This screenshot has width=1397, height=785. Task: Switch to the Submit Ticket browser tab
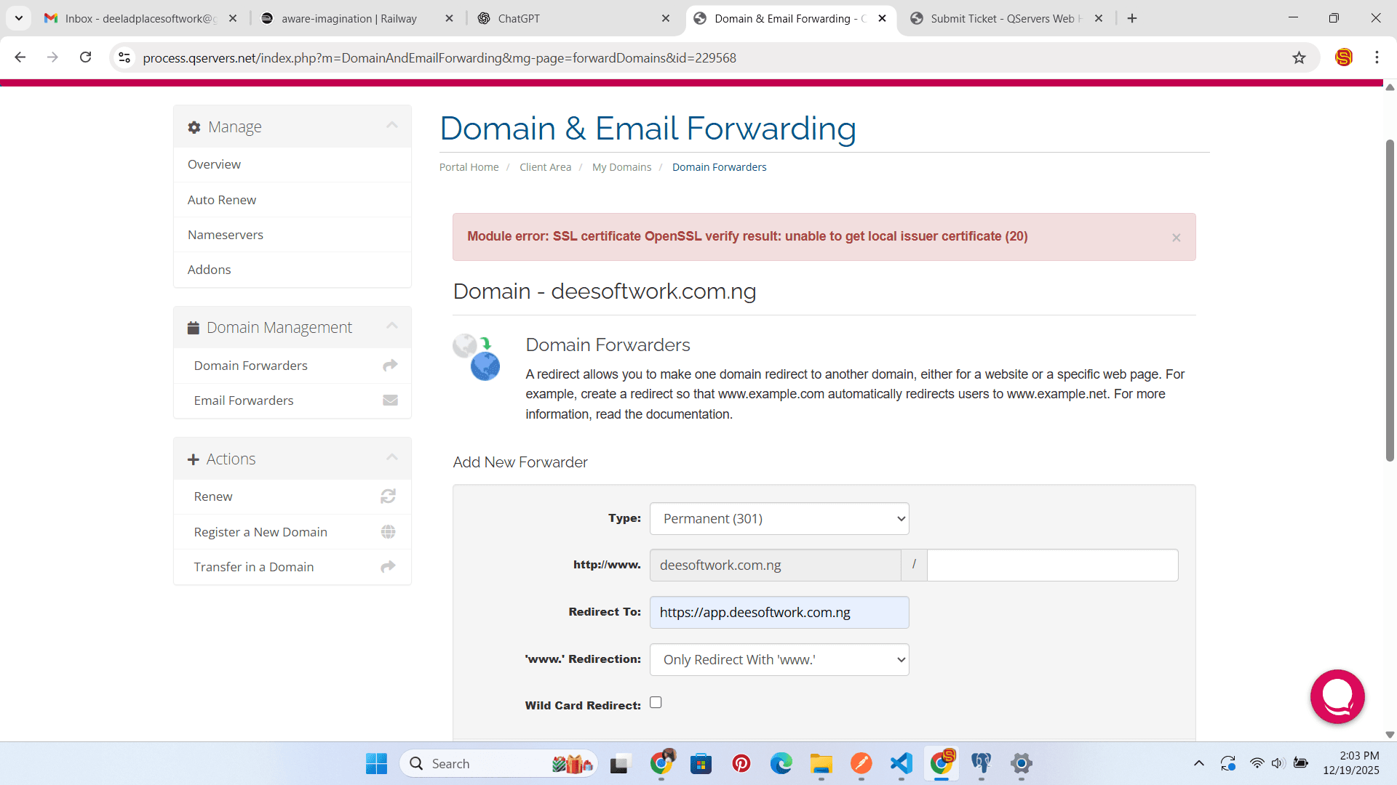[x=1001, y=18]
